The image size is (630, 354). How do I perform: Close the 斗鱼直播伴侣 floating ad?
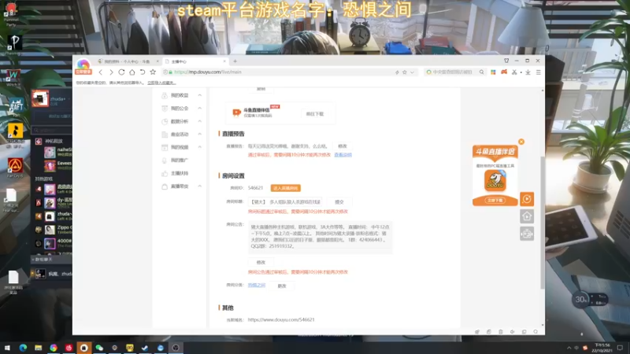pos(521,142)
